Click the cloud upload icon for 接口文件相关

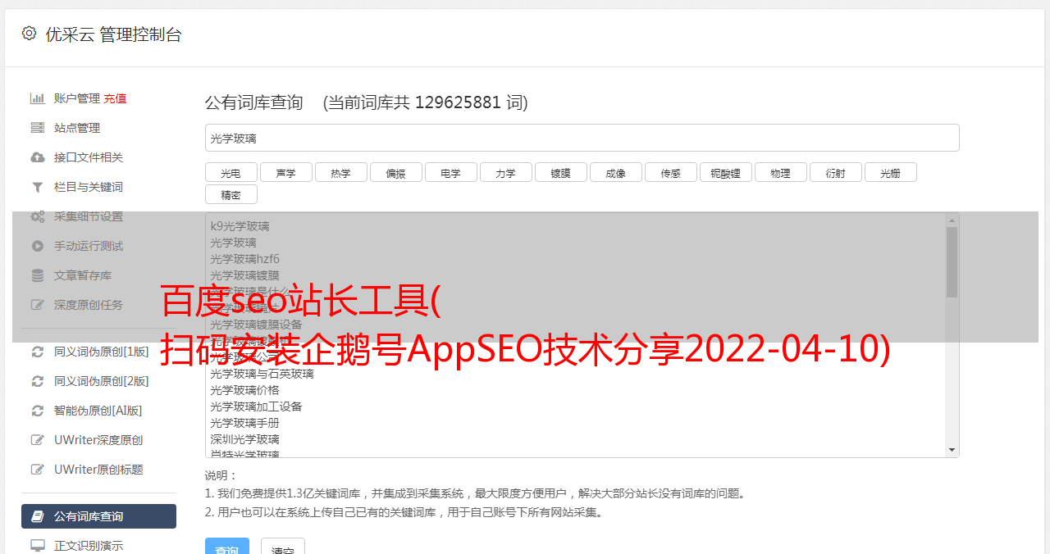(x=38, y=157)
